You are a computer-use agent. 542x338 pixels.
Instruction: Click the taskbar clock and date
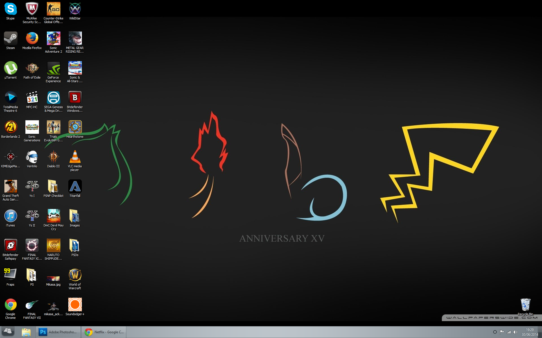click(x=530, y=332)
